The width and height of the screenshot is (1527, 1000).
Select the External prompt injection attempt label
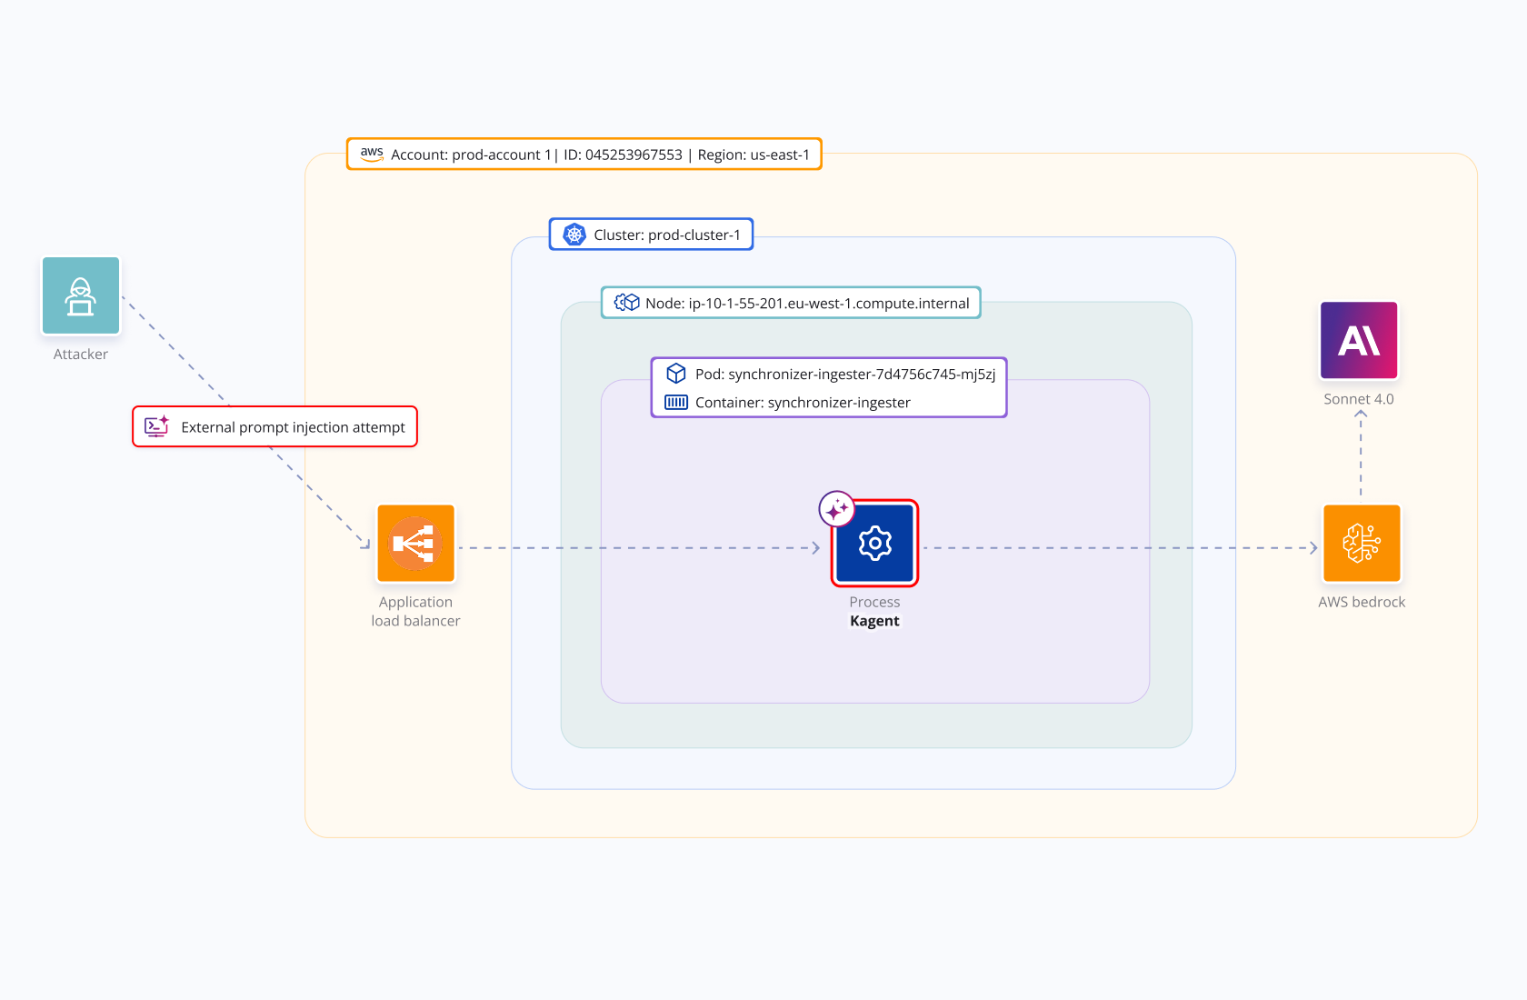click(293, 427)
